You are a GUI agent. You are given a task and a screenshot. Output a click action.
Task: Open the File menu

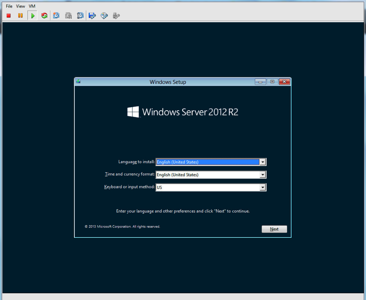pyautogui.click(x=9, y=6)
